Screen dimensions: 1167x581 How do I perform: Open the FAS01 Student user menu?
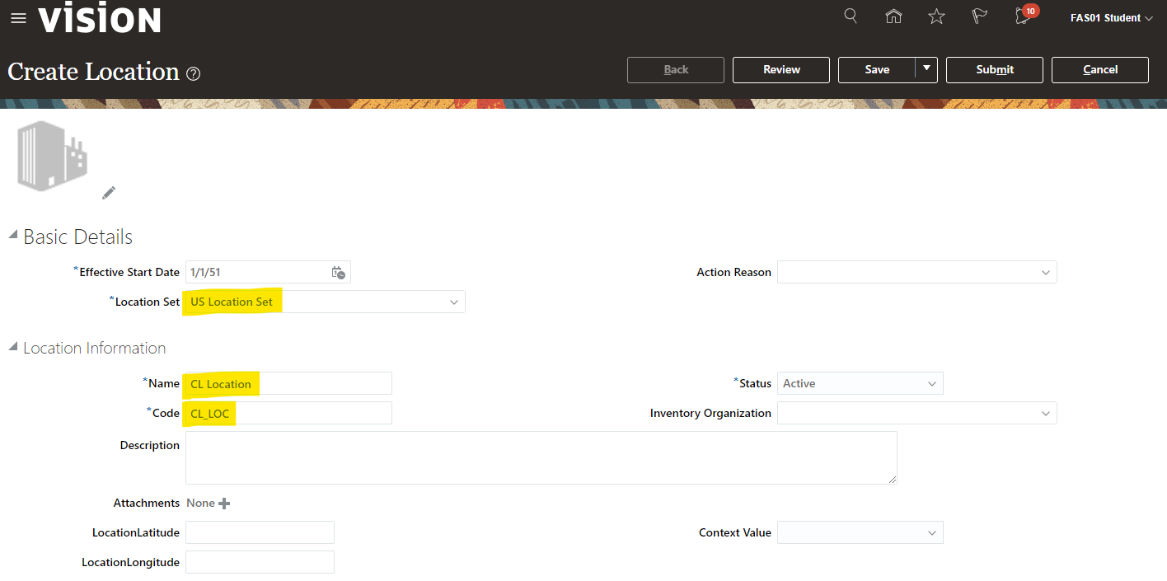1110,18
